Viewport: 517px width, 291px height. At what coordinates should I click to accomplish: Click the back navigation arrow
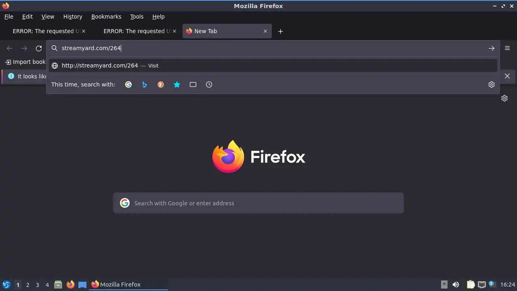pyautogui.click(x=10, y=48)
